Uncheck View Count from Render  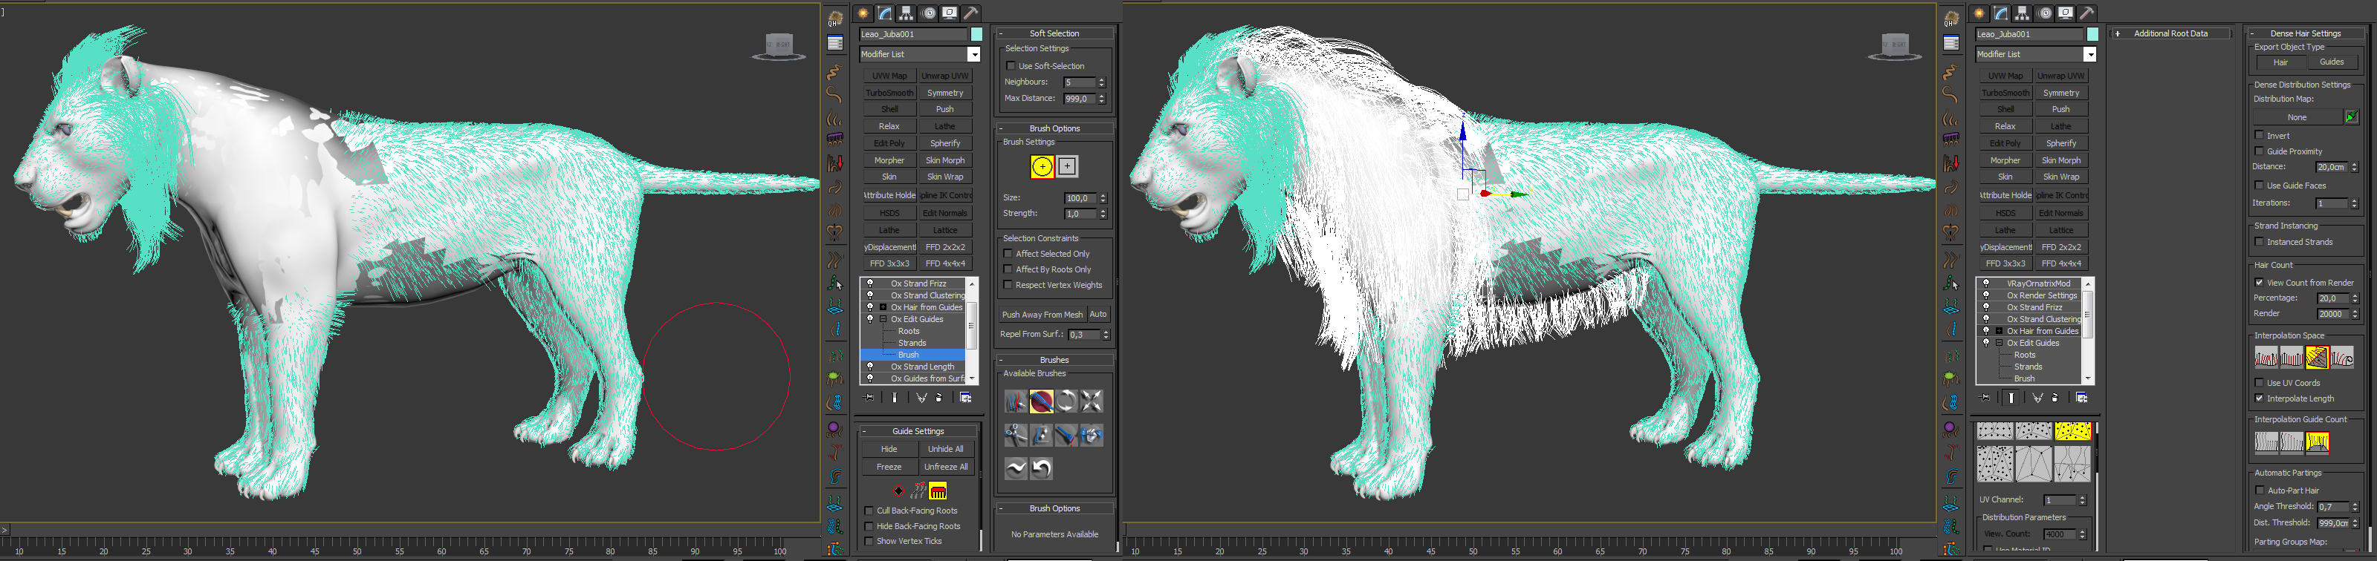click(x=2260, y=283)
